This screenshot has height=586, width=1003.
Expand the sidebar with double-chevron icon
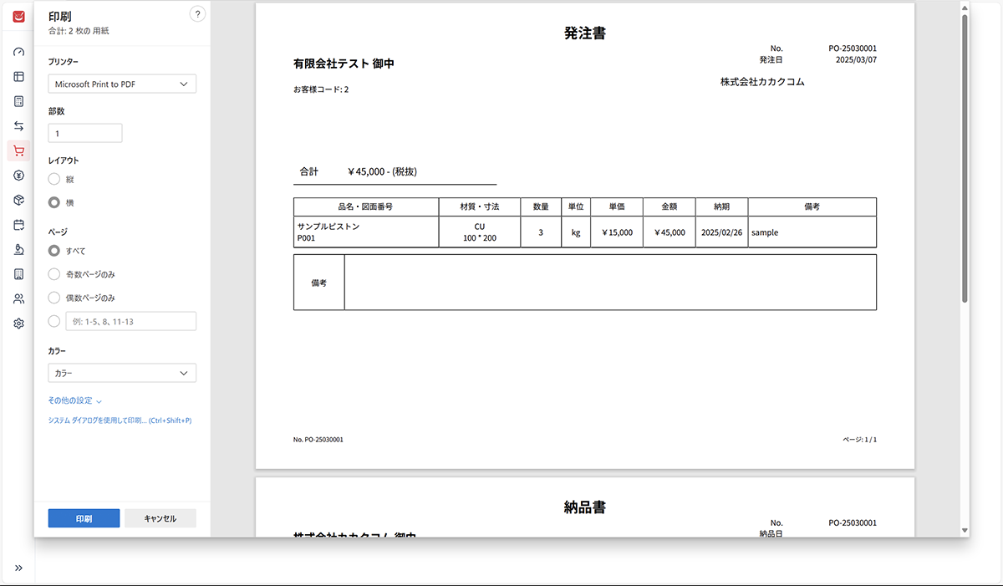click(18, 568)
